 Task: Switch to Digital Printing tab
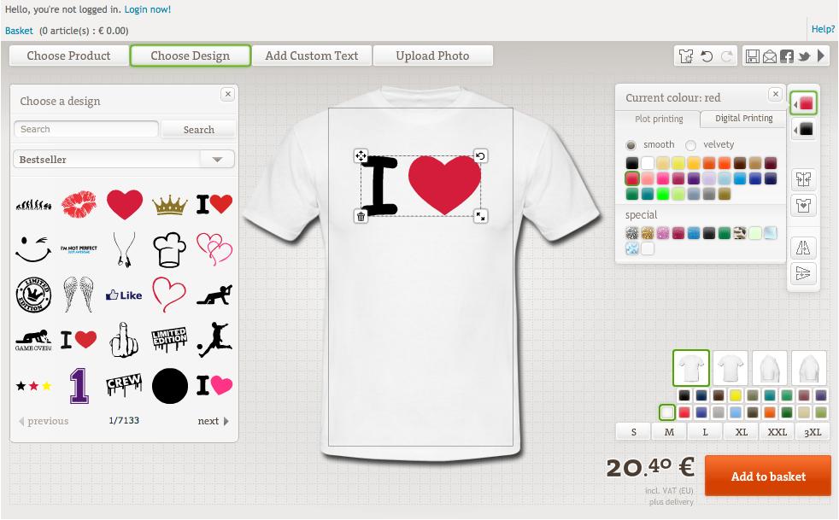coord(743,119)
